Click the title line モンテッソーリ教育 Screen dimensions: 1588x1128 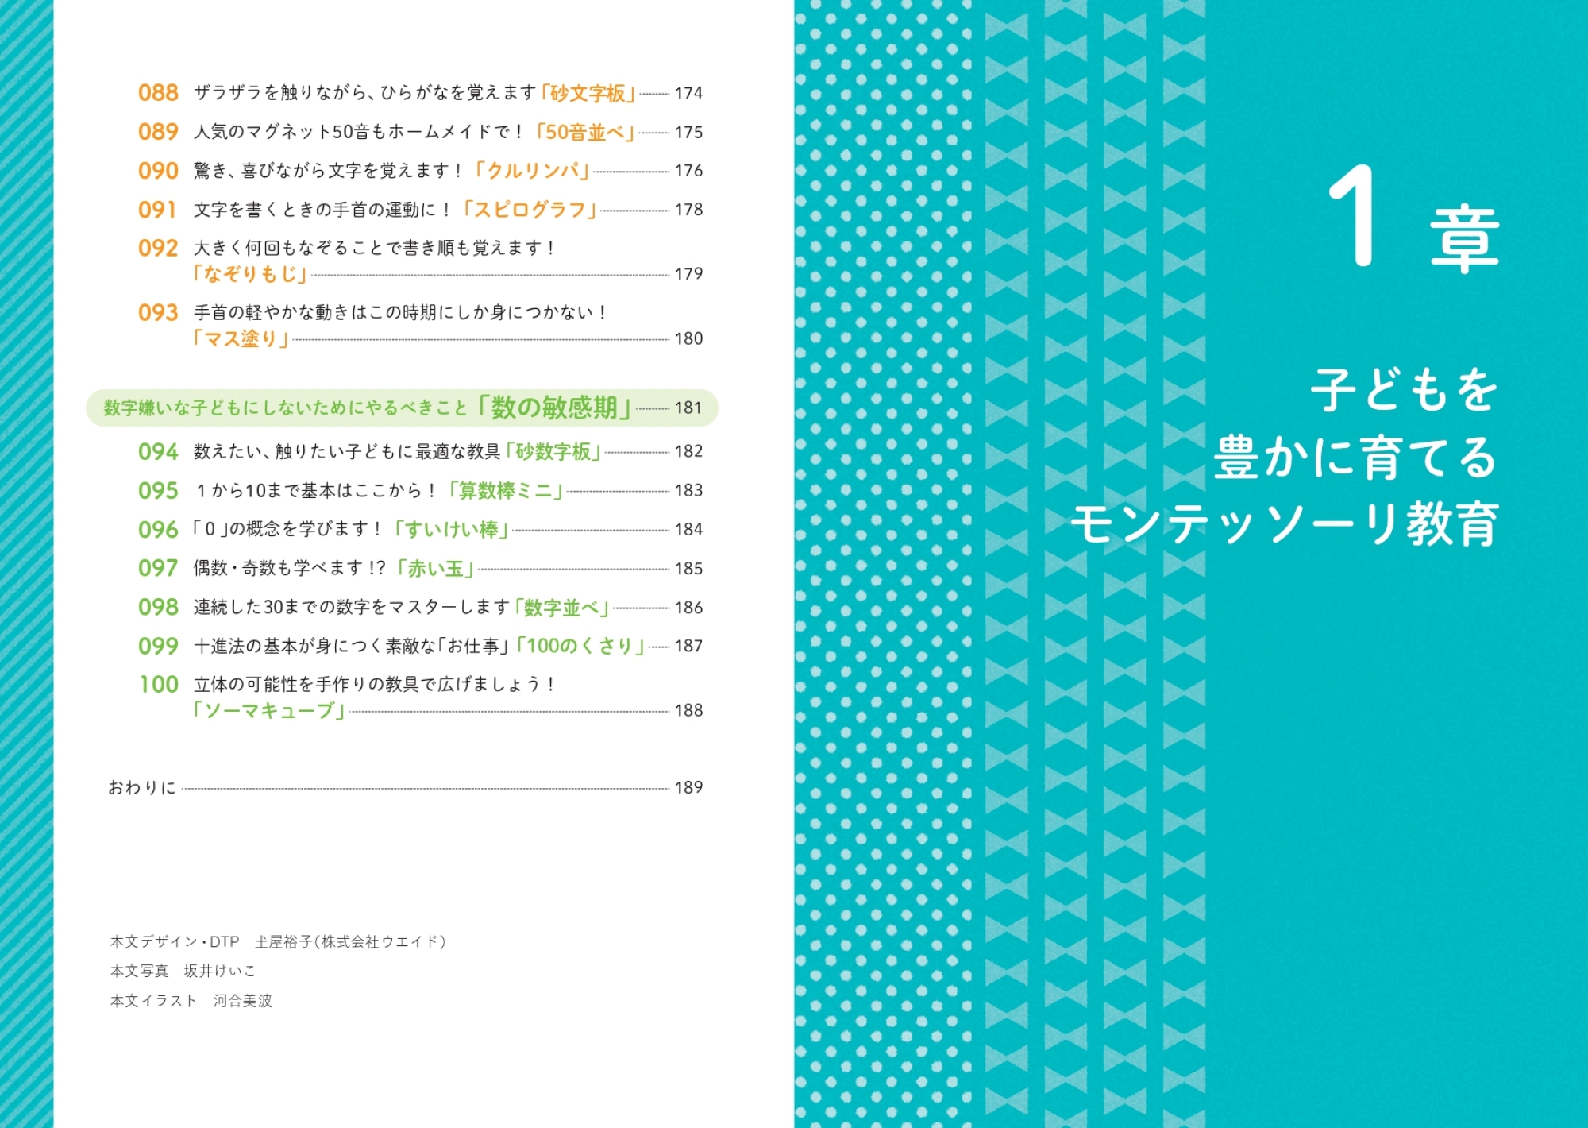(1285, 524)
